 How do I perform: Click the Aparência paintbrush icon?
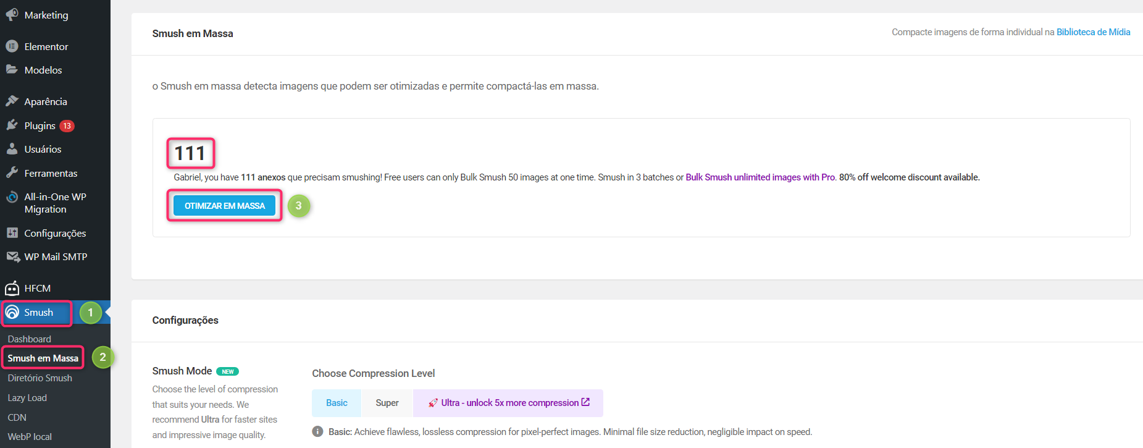[x=12, y=101]
